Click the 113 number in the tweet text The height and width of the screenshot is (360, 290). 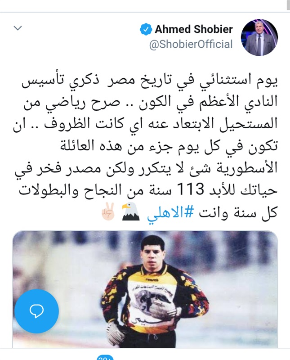pos(191,190)
